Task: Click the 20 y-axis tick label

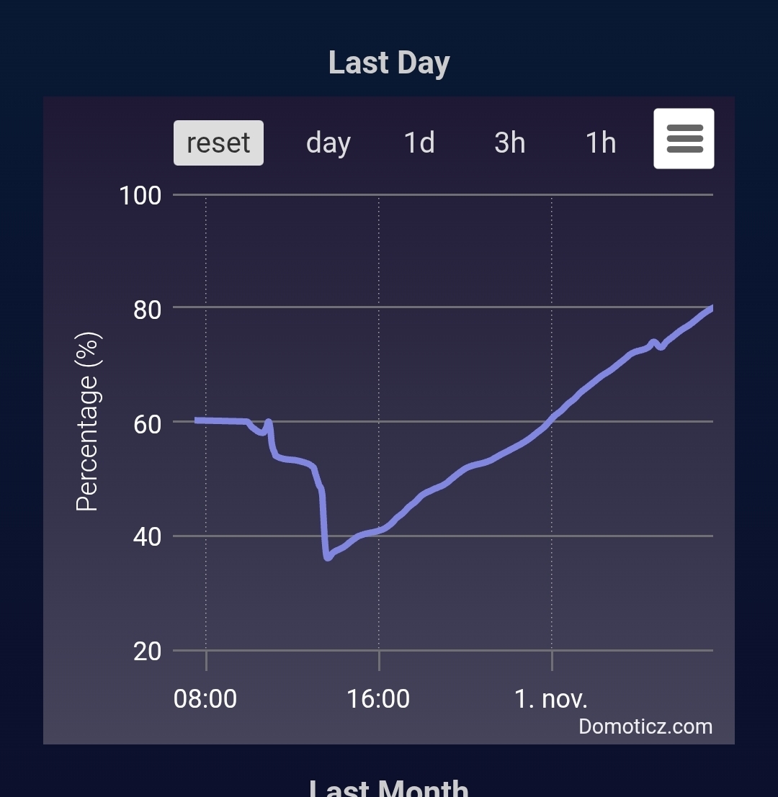Action: pos(147,652)
